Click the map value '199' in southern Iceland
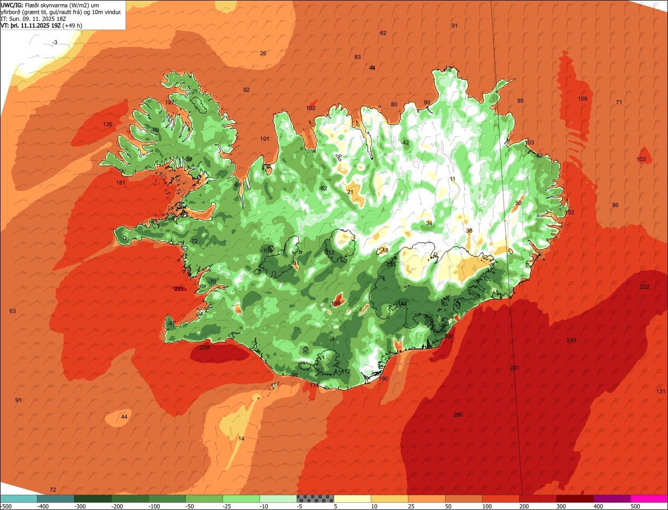Viewport: 668px width, 510px height. click(336, 304)
